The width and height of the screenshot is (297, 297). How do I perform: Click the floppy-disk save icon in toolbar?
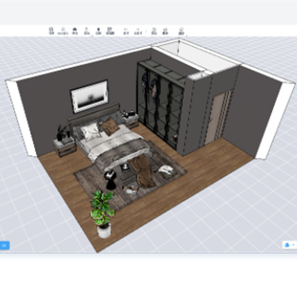[x=51, y=31]
